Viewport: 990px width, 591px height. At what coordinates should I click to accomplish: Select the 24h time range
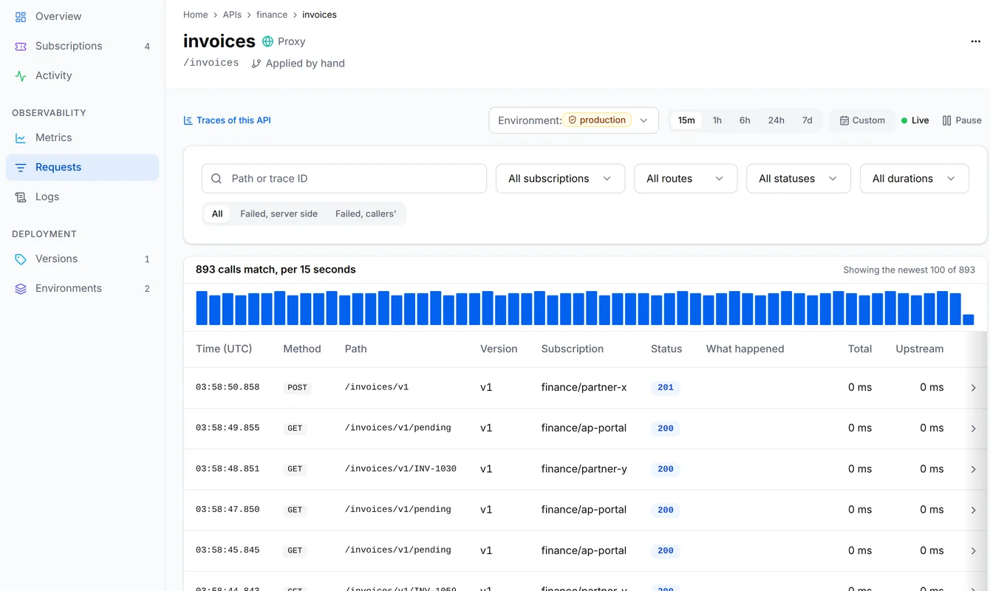click(776, 120)
